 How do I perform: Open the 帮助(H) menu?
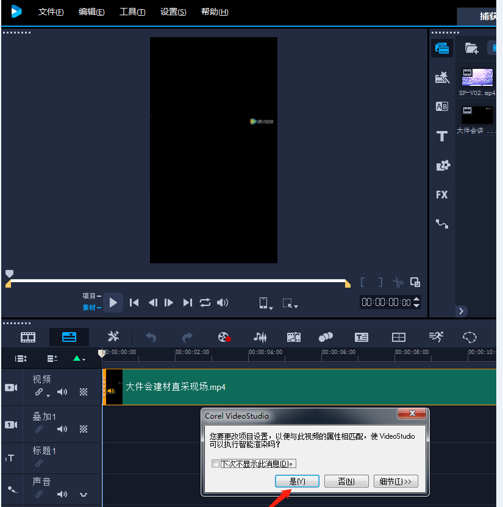(215, 12)
